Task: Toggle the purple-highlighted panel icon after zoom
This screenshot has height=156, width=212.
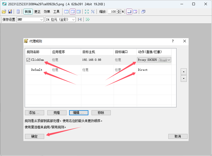Action: tap(129, 12)
